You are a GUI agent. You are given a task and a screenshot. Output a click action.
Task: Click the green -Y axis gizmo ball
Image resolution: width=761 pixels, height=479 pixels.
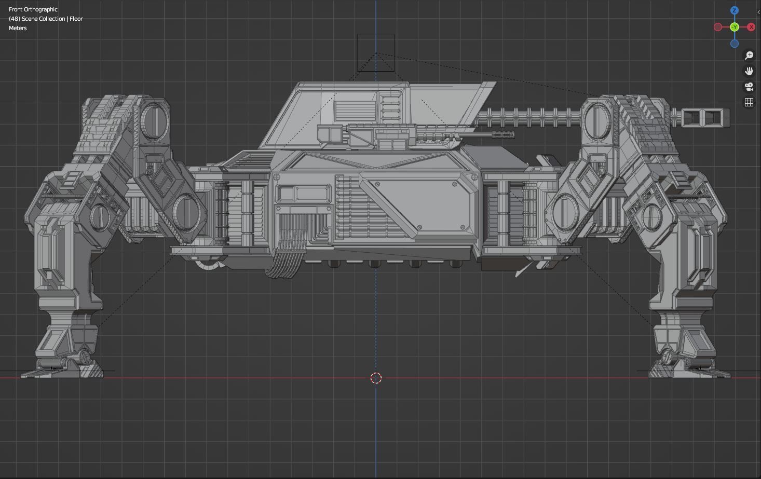pos(734,27)
